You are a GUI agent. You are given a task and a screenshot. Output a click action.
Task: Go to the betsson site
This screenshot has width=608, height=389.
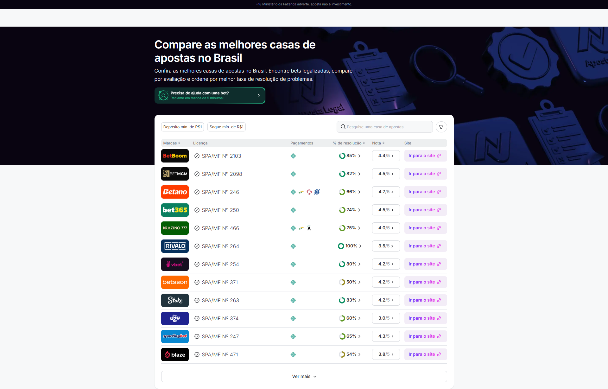point(426,282)
